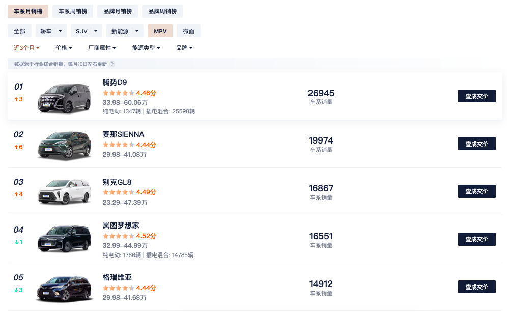Viewport: 507px width, 313px height.
Task: Open the 腾势D9 car thumbnail
Action: pyautogui.click(x=64, y=98)
